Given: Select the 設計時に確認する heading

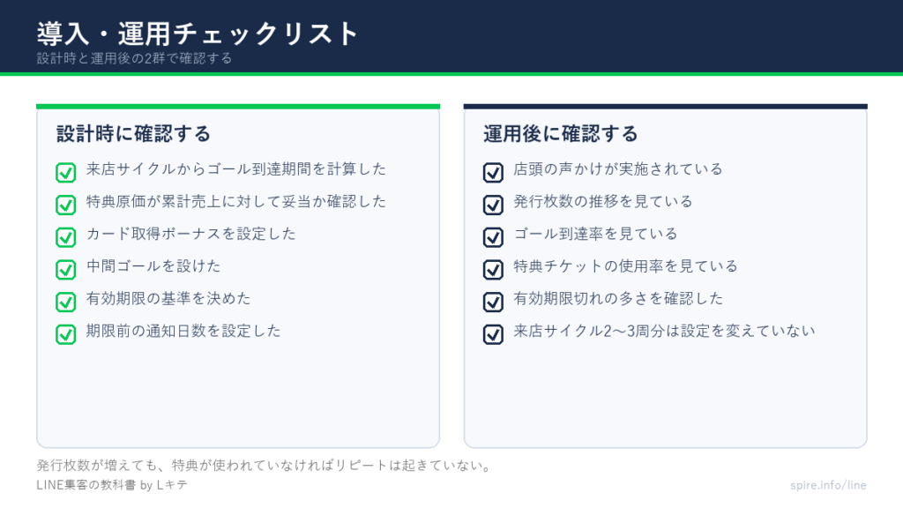Looking at the screenshot, I should coord(134,134).
